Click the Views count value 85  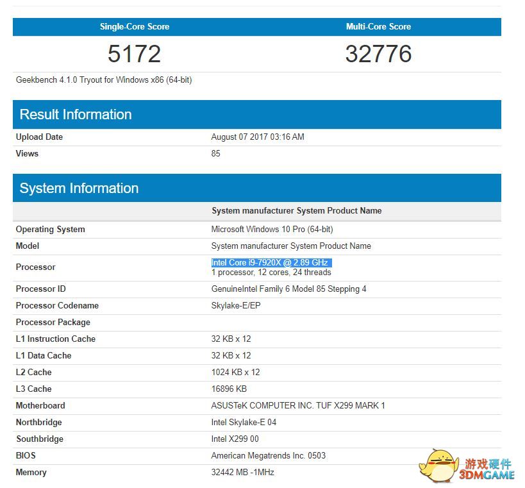click(215, 154)
